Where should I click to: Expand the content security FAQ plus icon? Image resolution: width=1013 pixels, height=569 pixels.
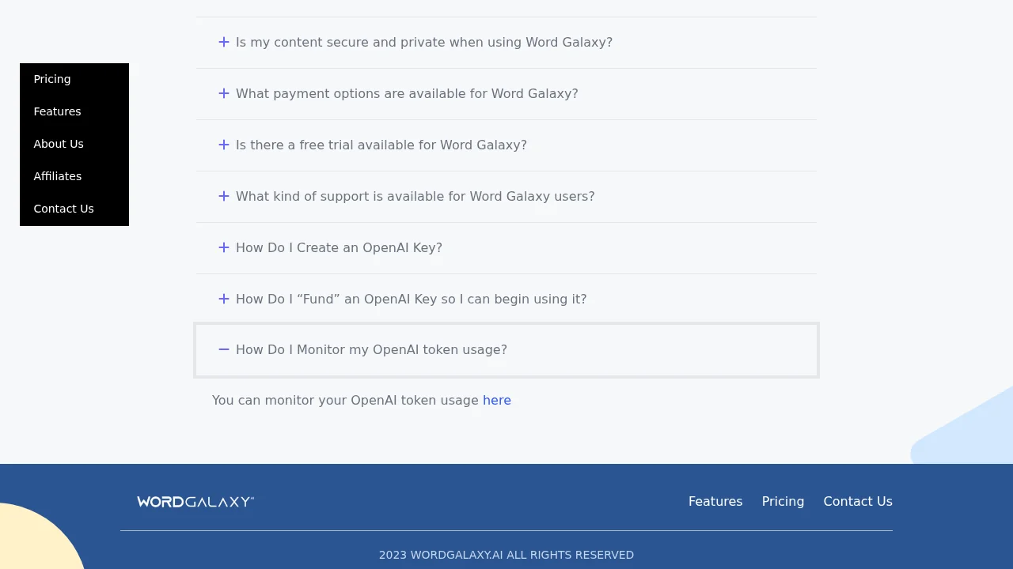click(x=224, y=42)
